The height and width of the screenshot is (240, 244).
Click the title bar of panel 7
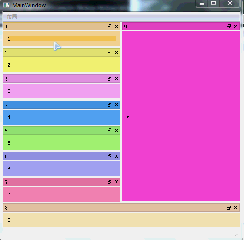coord(62,182)
